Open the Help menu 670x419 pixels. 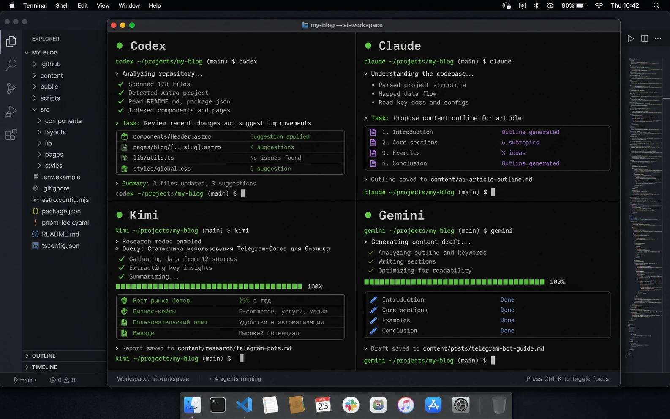(155, 5)
